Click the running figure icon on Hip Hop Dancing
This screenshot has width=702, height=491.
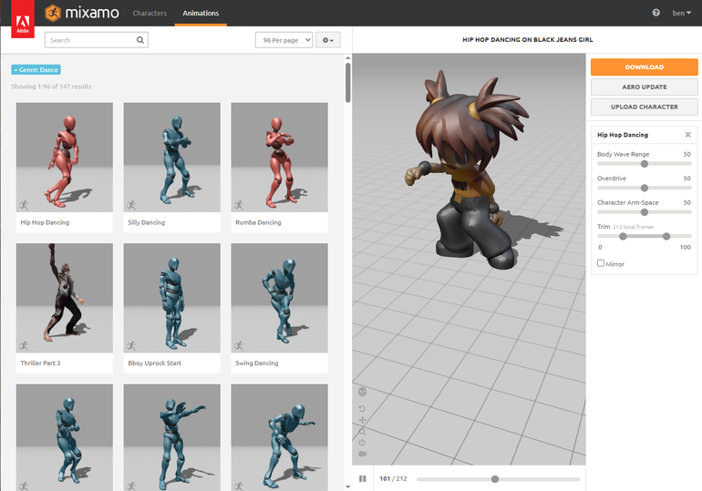(x=24, y=205)
